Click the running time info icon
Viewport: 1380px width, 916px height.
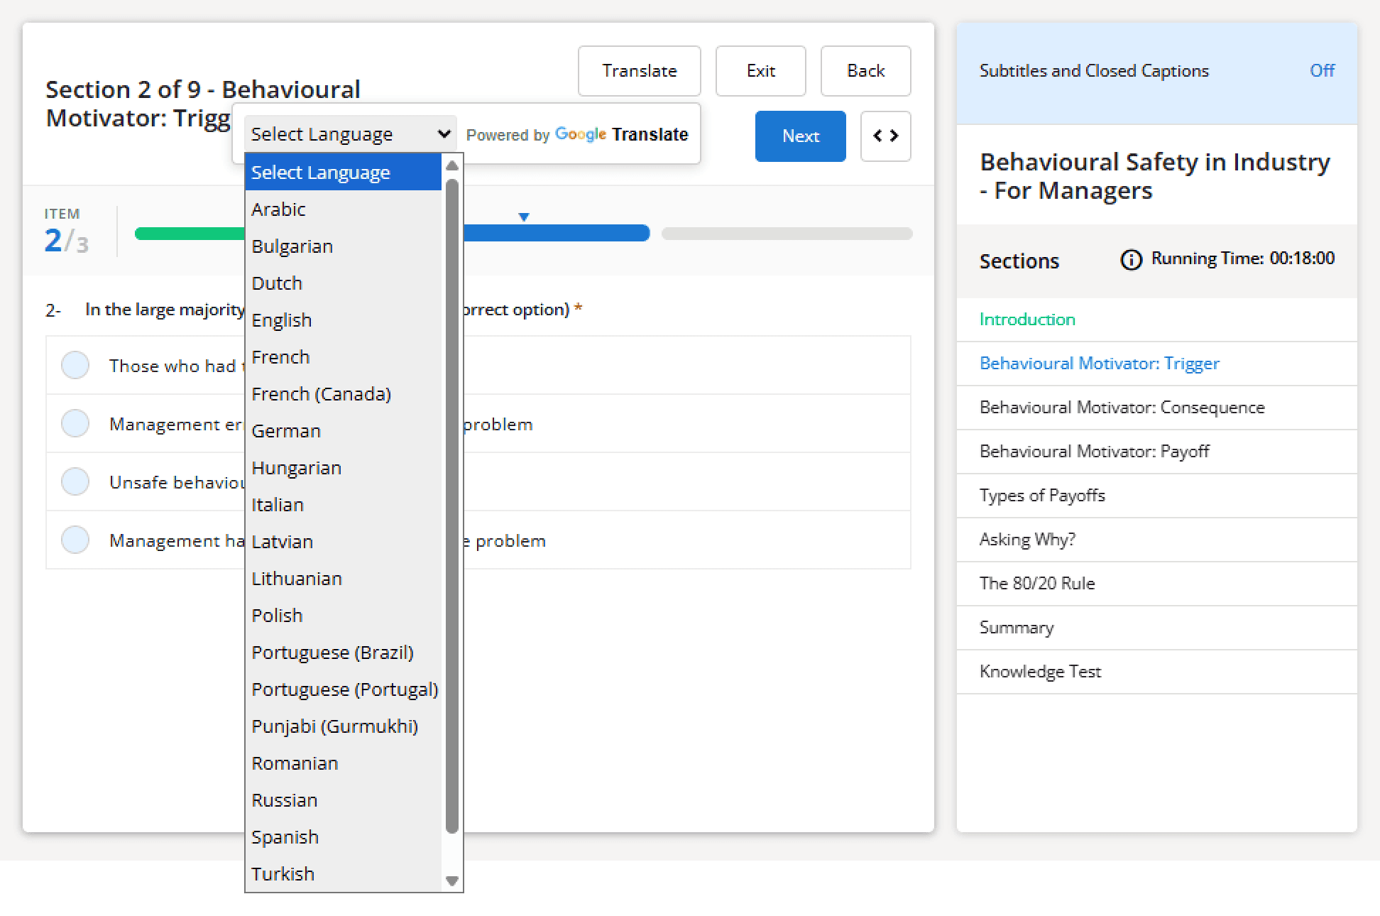tap(1131, 260)
